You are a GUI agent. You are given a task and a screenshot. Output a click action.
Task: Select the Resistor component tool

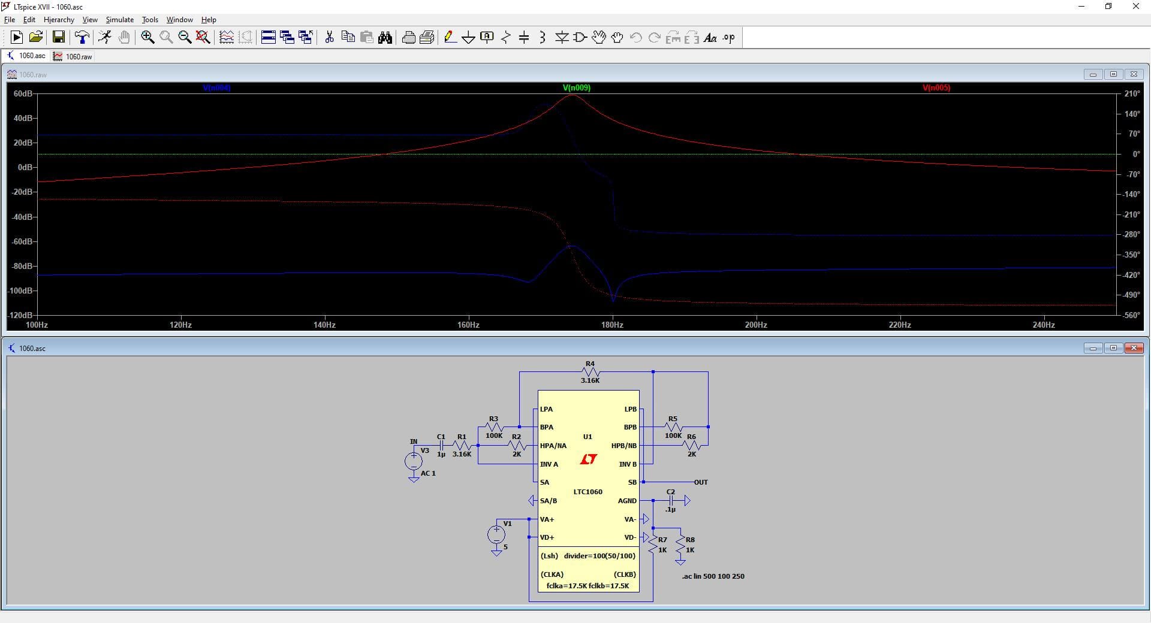[x=505, y=37]
